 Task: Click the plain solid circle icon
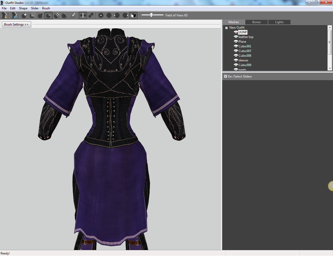point(109,15)
